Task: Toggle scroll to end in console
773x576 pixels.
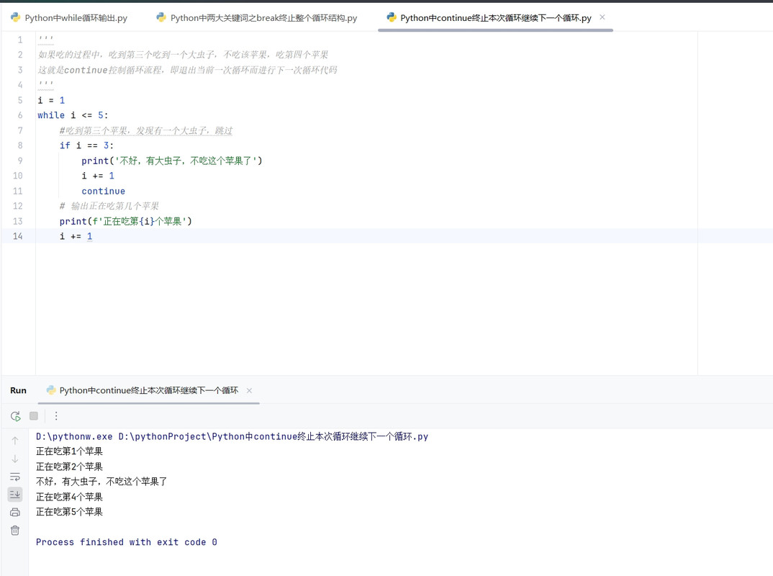Action: [15, 494]
